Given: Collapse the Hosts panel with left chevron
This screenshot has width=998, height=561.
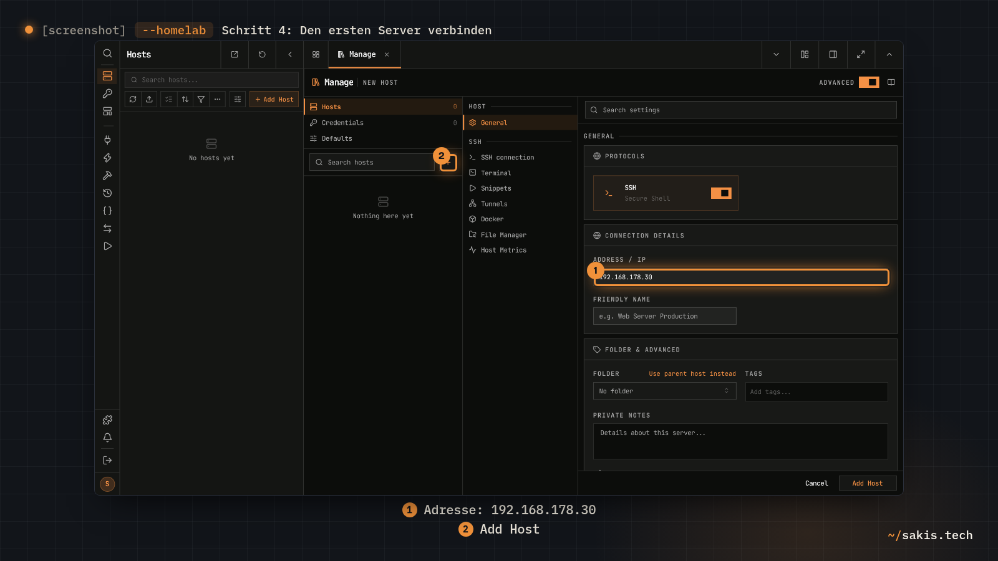Looking at the screenshot, I should (290, 54).
